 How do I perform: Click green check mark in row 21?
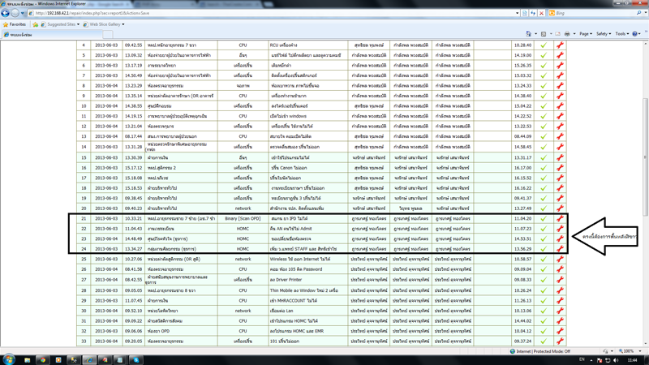(544, 218)
